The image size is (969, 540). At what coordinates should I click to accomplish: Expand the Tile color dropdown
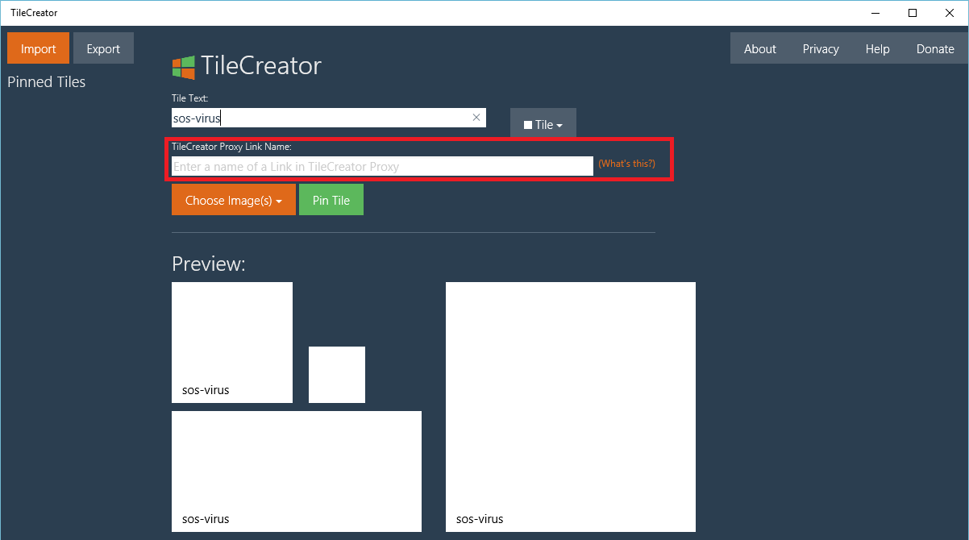543,124
